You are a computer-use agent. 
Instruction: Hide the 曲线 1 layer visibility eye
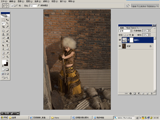point(120,40)
